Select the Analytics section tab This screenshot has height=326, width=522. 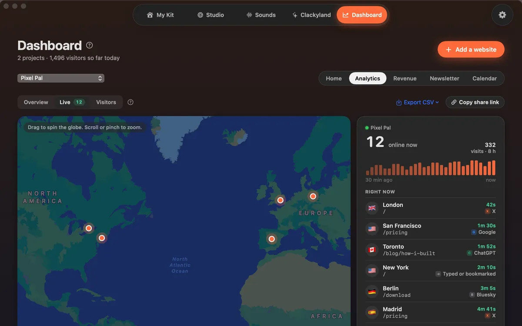coord(368,79)
